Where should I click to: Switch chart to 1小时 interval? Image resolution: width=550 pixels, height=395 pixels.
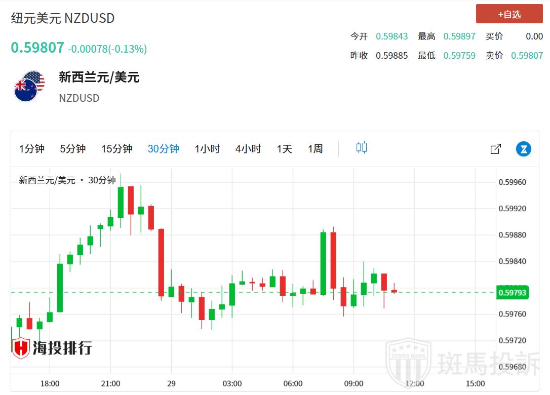coord(207,149)
